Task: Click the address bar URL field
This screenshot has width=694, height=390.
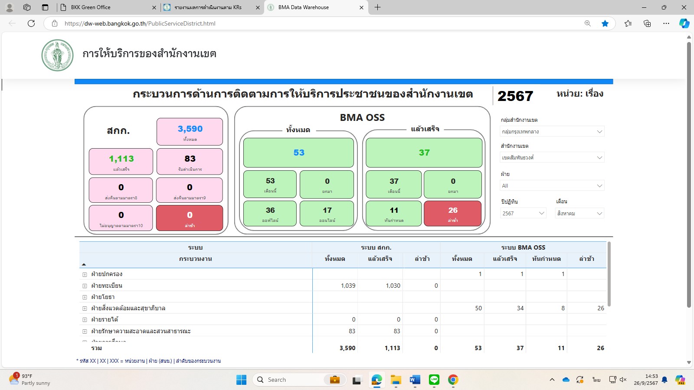Action: point(304,23)
